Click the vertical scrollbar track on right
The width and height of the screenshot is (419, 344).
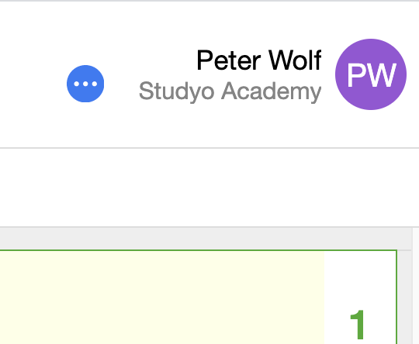point(416,286)
